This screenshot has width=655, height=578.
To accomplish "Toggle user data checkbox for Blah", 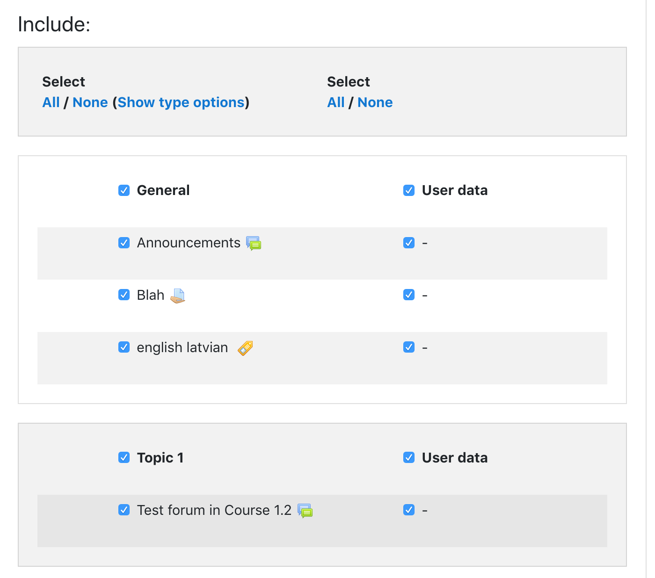I will (409, 295).
